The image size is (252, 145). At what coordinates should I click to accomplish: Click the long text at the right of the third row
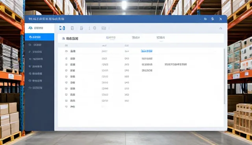click(x=176, y=65)
